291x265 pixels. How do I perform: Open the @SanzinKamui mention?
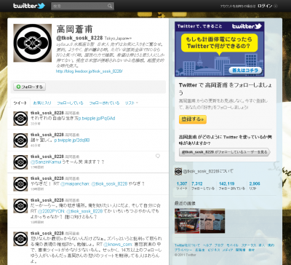[46, 162]
